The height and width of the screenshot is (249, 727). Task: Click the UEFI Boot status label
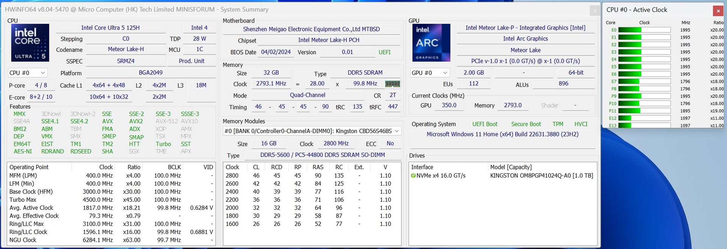(485, 124)
